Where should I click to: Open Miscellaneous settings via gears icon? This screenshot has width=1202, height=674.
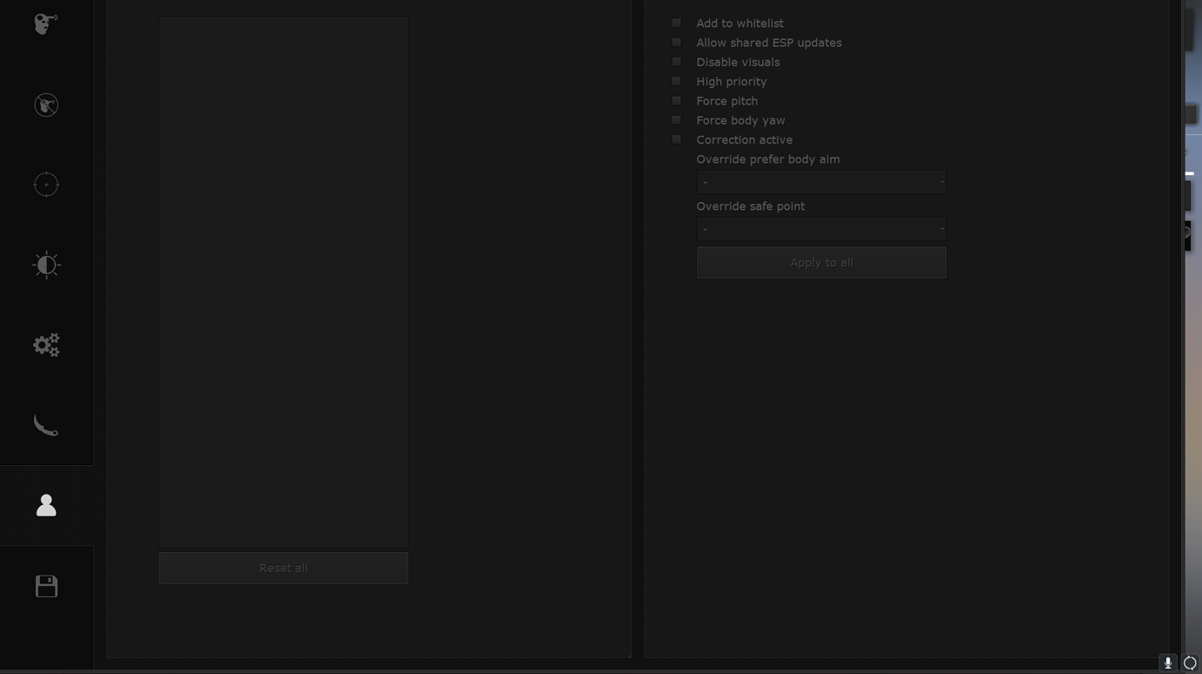[x=45, y=344]
